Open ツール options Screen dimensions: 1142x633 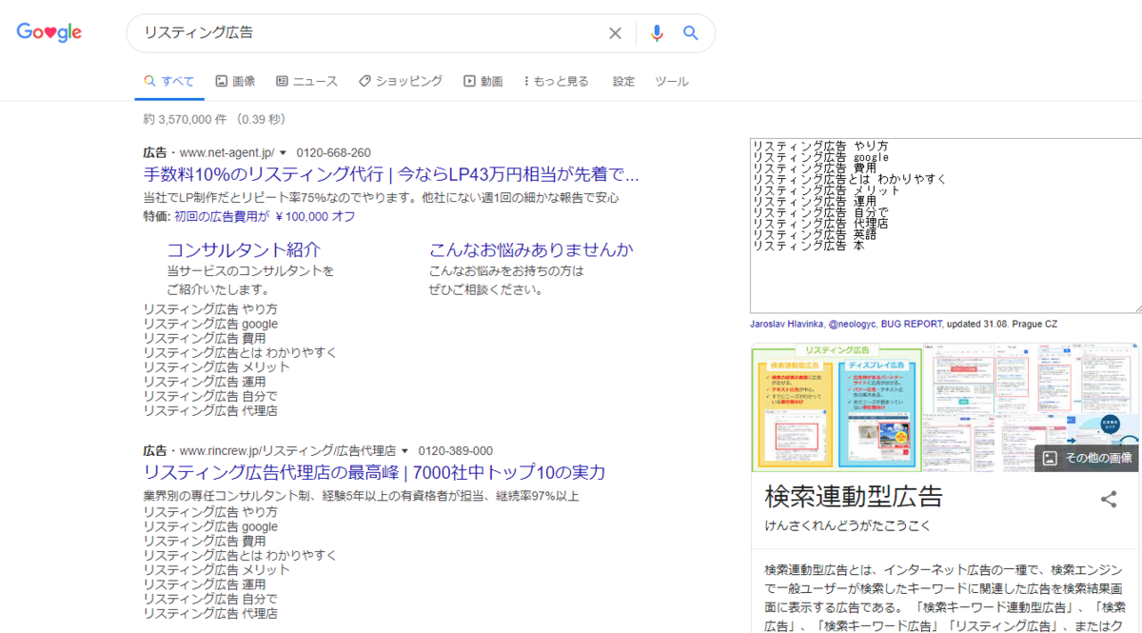click(x=672, y=81)
